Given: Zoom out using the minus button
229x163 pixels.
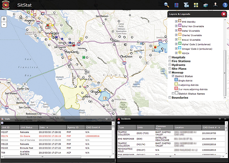Looking at the screenshot, I should [4, 24].
